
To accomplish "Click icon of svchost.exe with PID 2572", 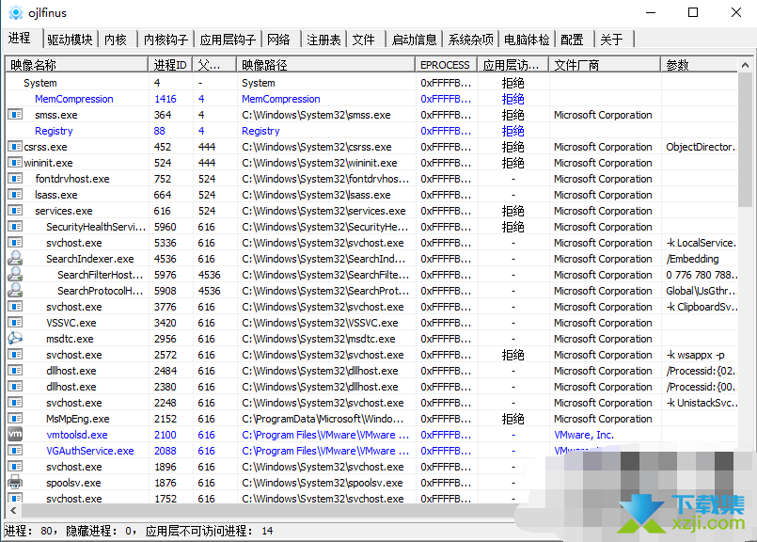I will 15,354.
